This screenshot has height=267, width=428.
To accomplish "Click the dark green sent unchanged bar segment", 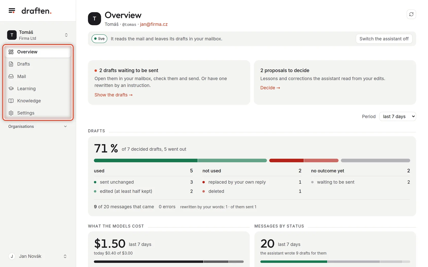I will pyautogui.click(x=146, y=160).
